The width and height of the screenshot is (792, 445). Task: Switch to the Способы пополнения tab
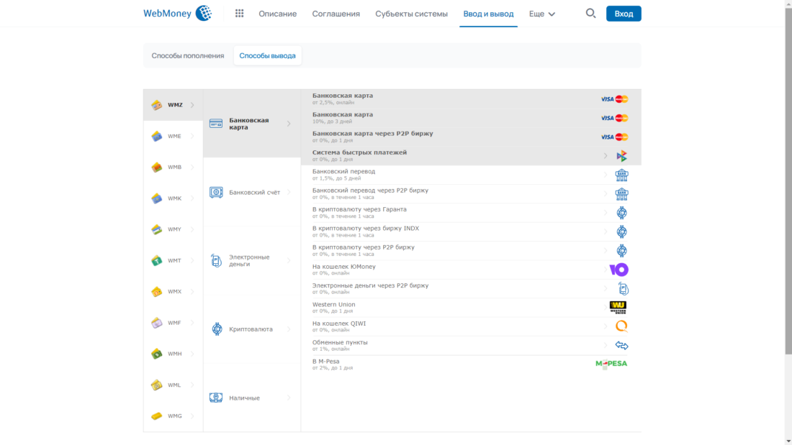188,55
